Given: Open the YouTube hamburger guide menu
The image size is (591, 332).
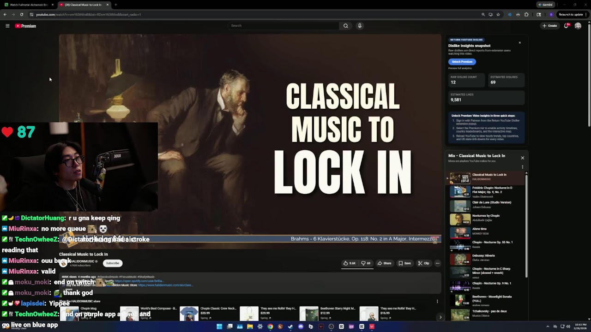Looking at the screenshot, I should click(7, 26).
